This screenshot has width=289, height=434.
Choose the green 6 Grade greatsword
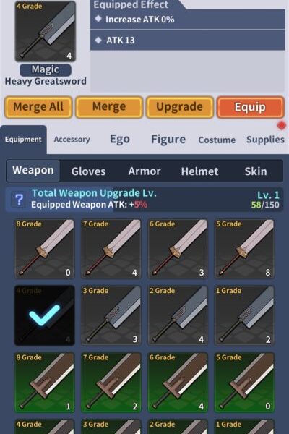[x=178, y=382]
